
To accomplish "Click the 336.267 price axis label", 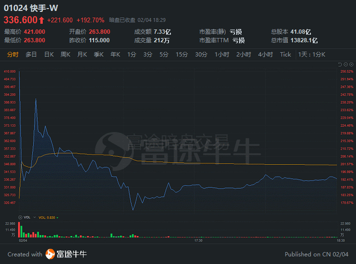I will tap(10, 180).
